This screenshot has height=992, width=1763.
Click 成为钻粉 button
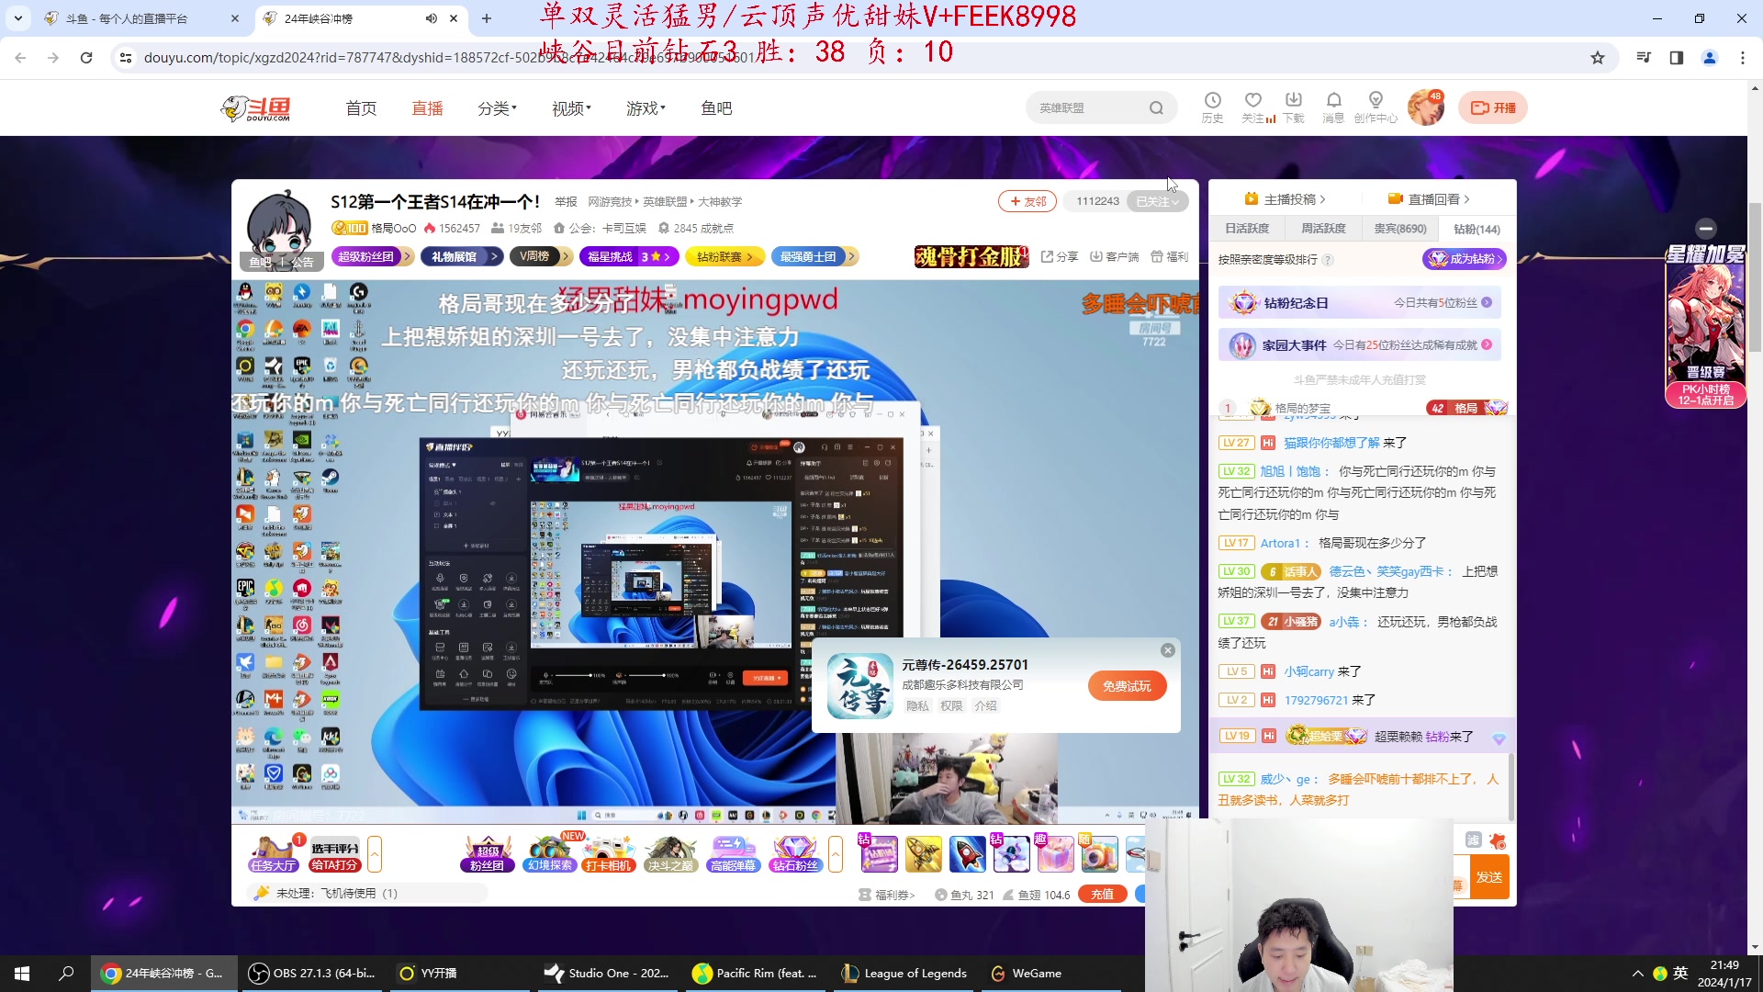click(x=1465, y=259)
